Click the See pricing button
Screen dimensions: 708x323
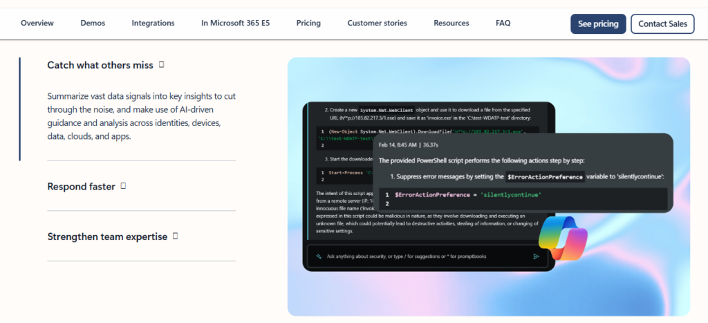coord(598,24)
